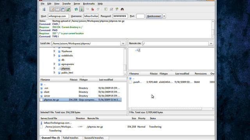Sort transfer queue by Priority column
The height and width of the screenshot is (140, 250).
pos(141,118)
